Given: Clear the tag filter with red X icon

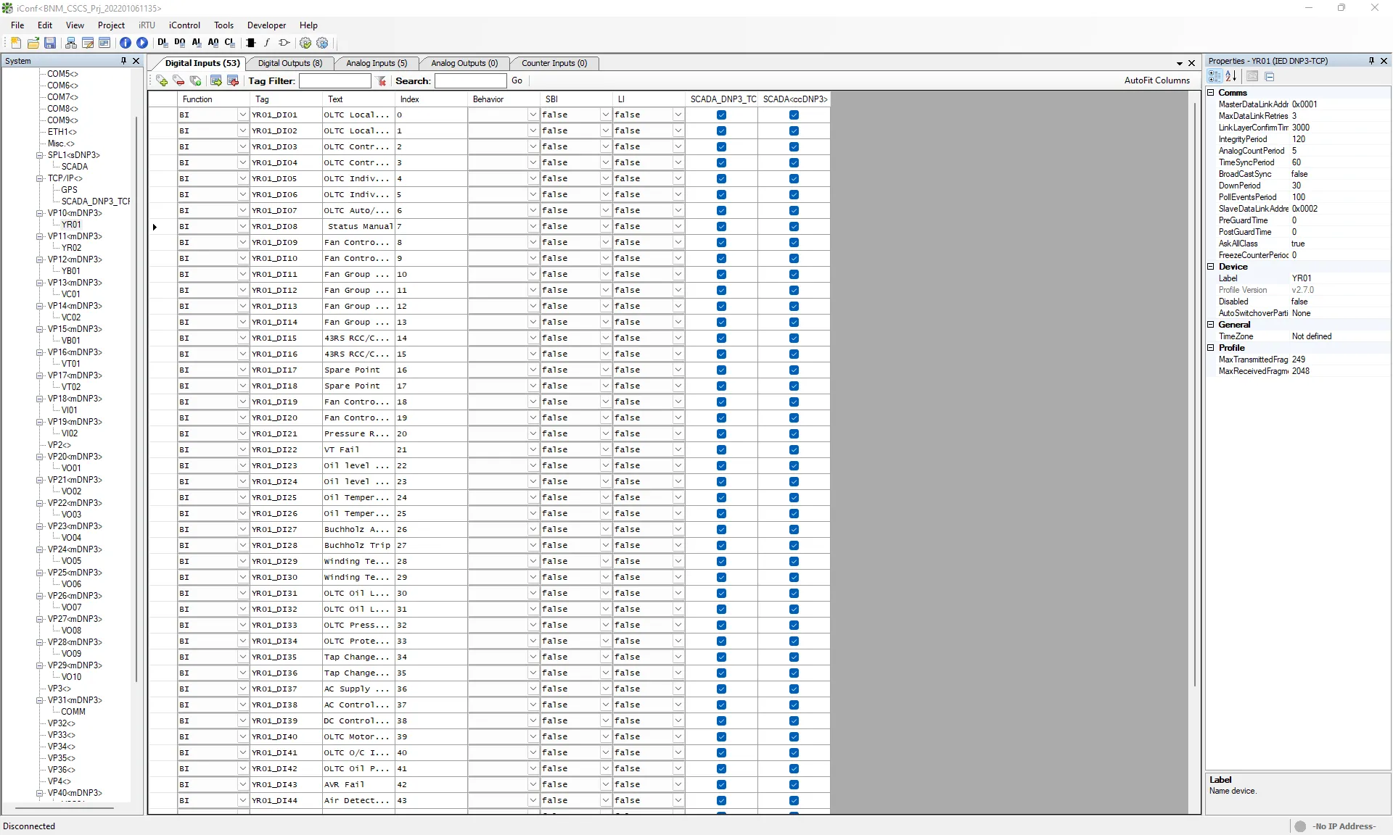Looking at the screenshot, I should click(382, 80).
